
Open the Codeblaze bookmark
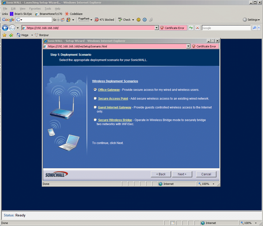point(74,14)
